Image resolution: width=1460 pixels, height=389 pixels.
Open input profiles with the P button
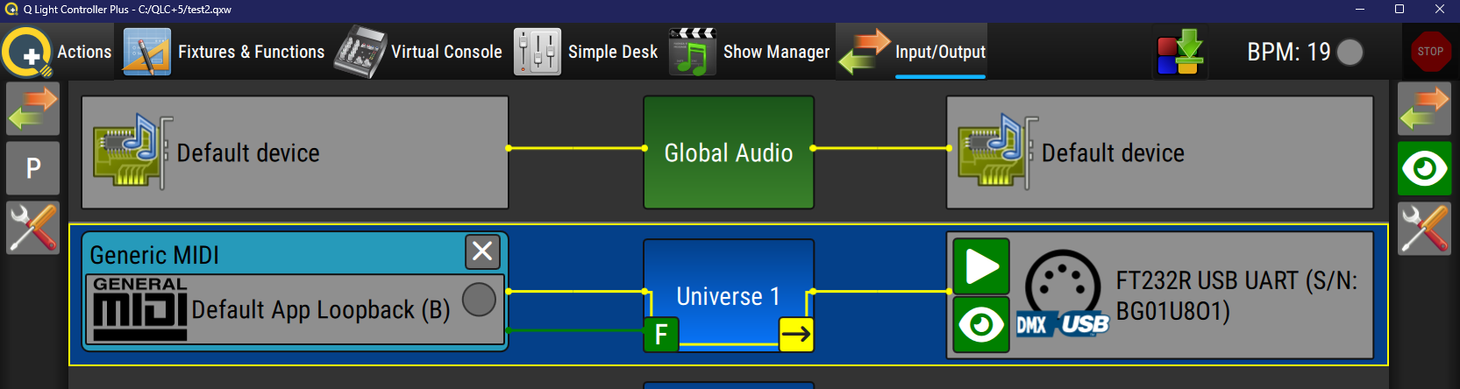(32, 167)
